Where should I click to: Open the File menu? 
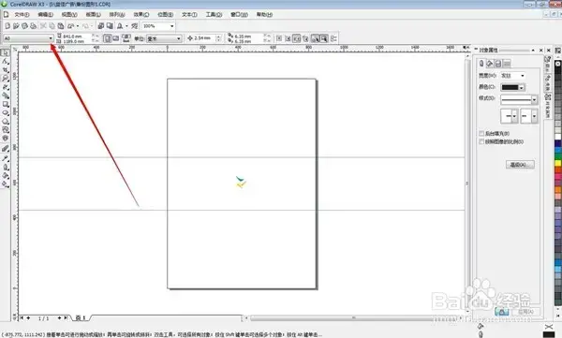(x=22, y=15)
